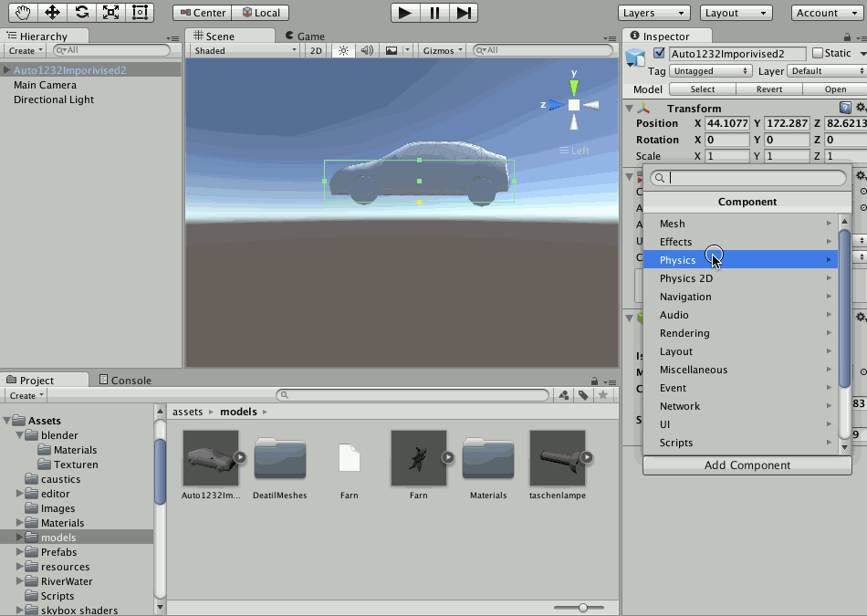This screenshot has height=616, width=867.
Task: Enable the Static checkbox
Action: (817, 53)
